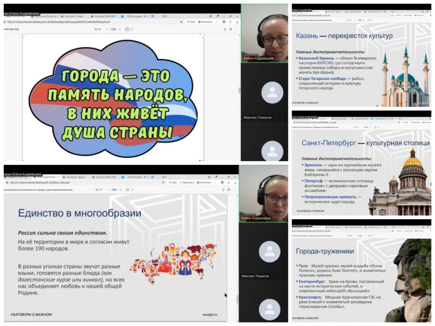Screen dimensions: 435x326
Task: Click the green shield extension icon above cloud slide
Action: (x=224, y=22)
